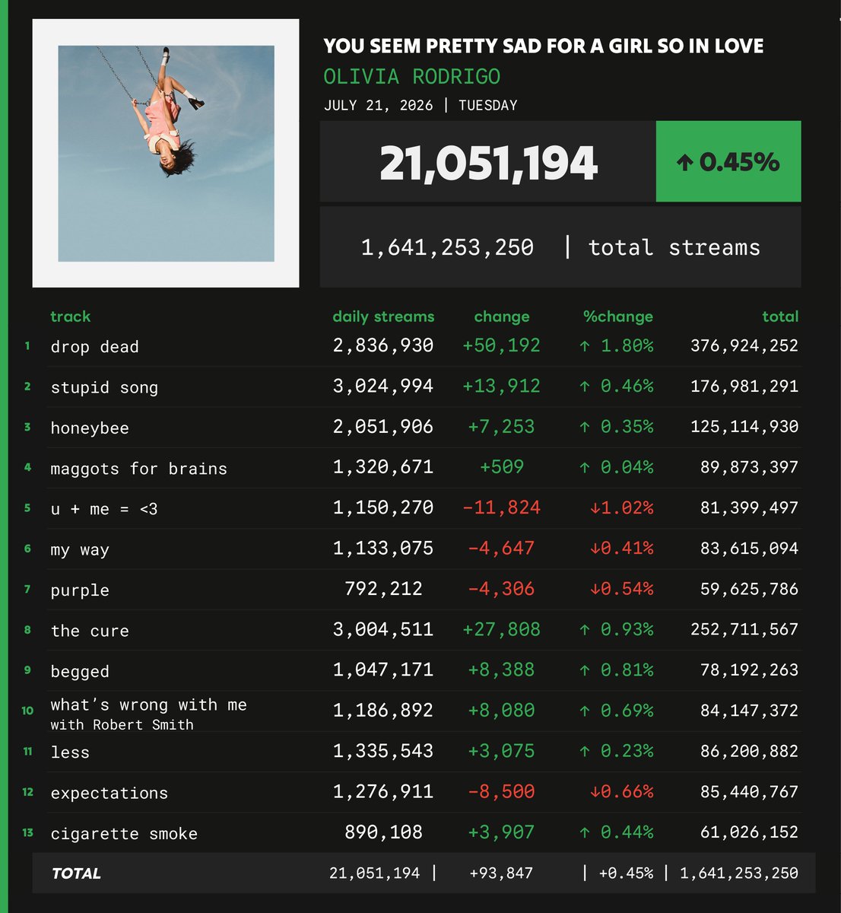This screenshot has height=913, width=841.
Task: Click 'with Robert Smith' subtitle
Action: 122,725
